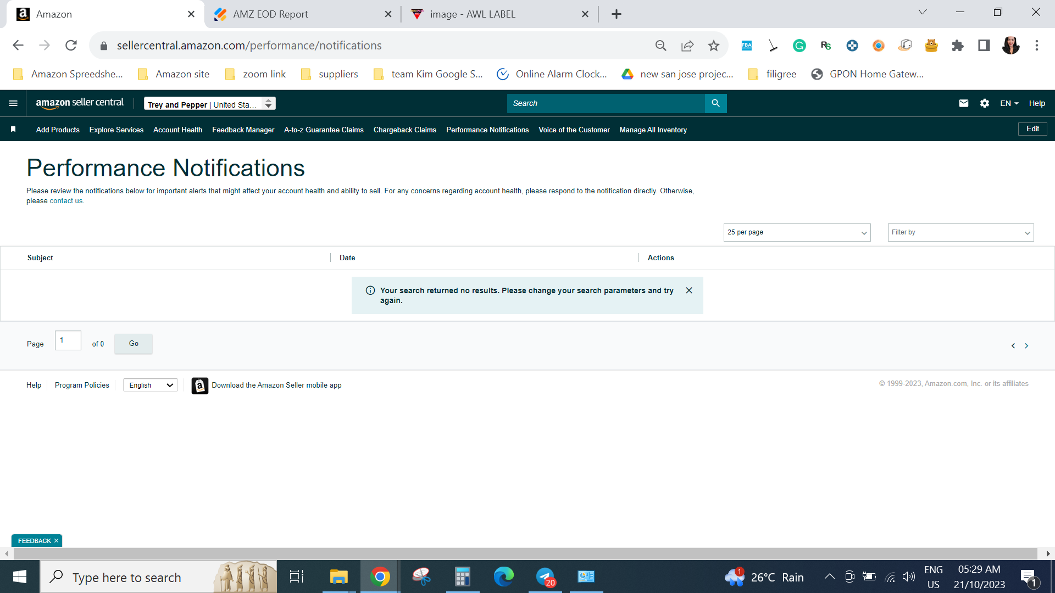Image resolution: width=1055 pixels, height=593 pixels.
Task: Open the Chrome profile avatar
Action: click(x=1010, y=46)
